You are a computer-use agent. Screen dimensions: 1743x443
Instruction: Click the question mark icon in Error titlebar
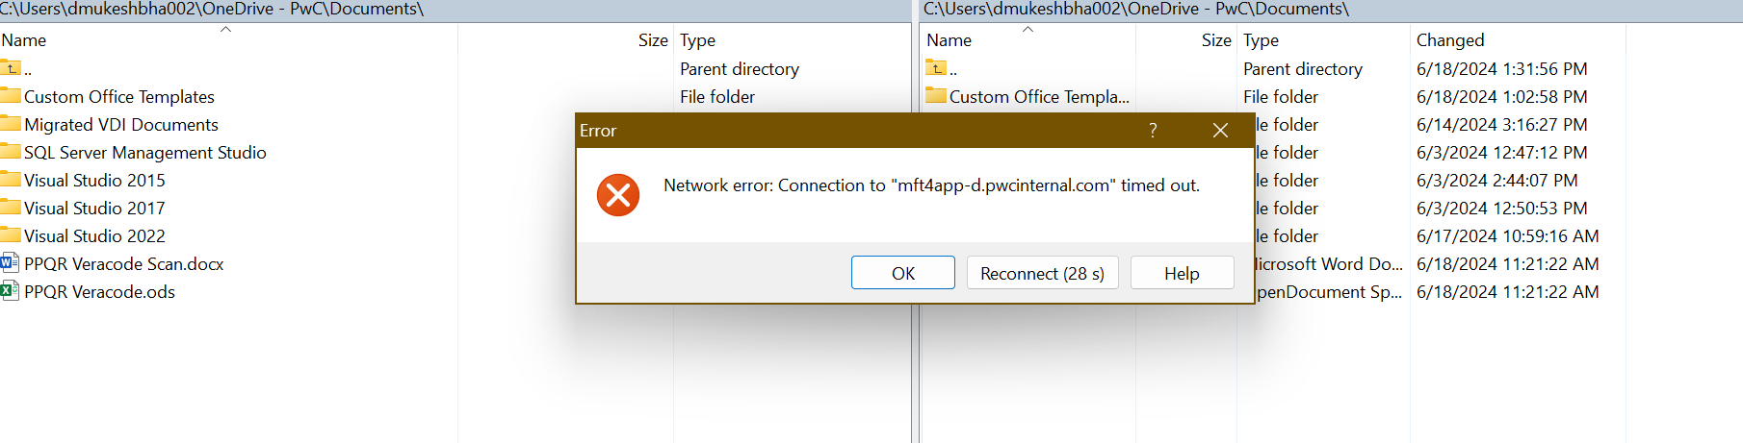[x=1153, y=131]
